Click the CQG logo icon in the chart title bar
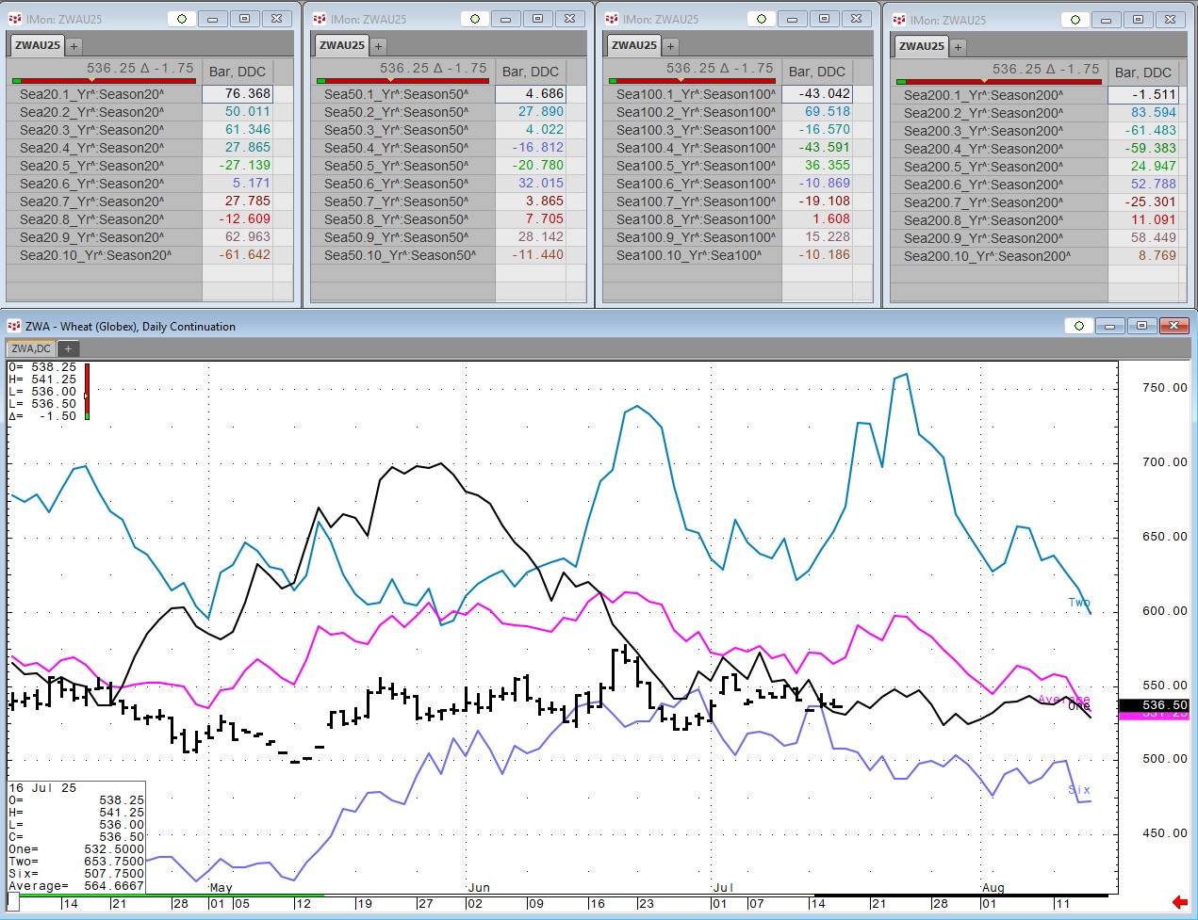1198x920 pixels. pyautogui.click(x=13, y=326)
